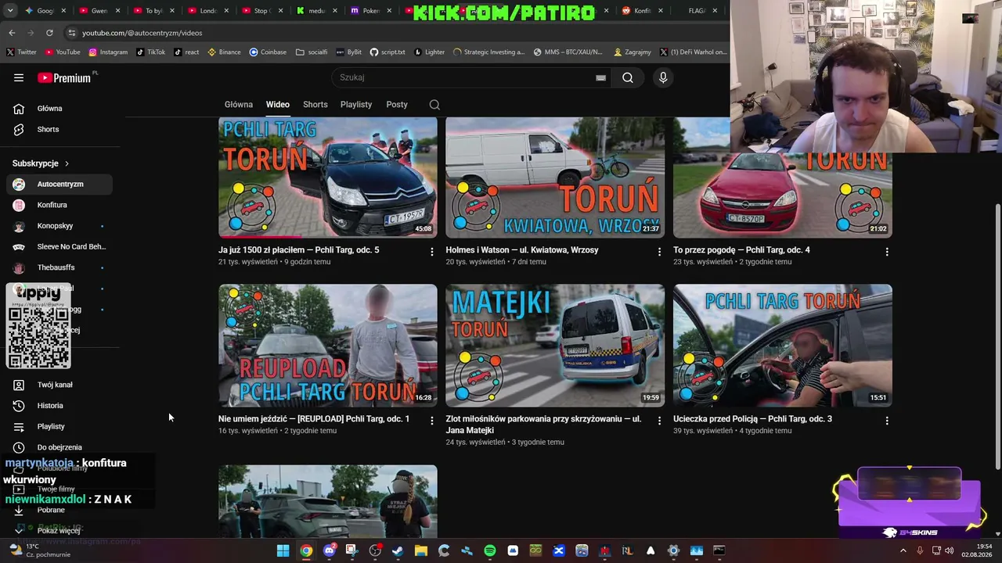Switch to the 'Gwen' browser tab
Image resolution: width=1002 pixels, height=563 pixels.
pyautogui.click(x=99, y=11)
